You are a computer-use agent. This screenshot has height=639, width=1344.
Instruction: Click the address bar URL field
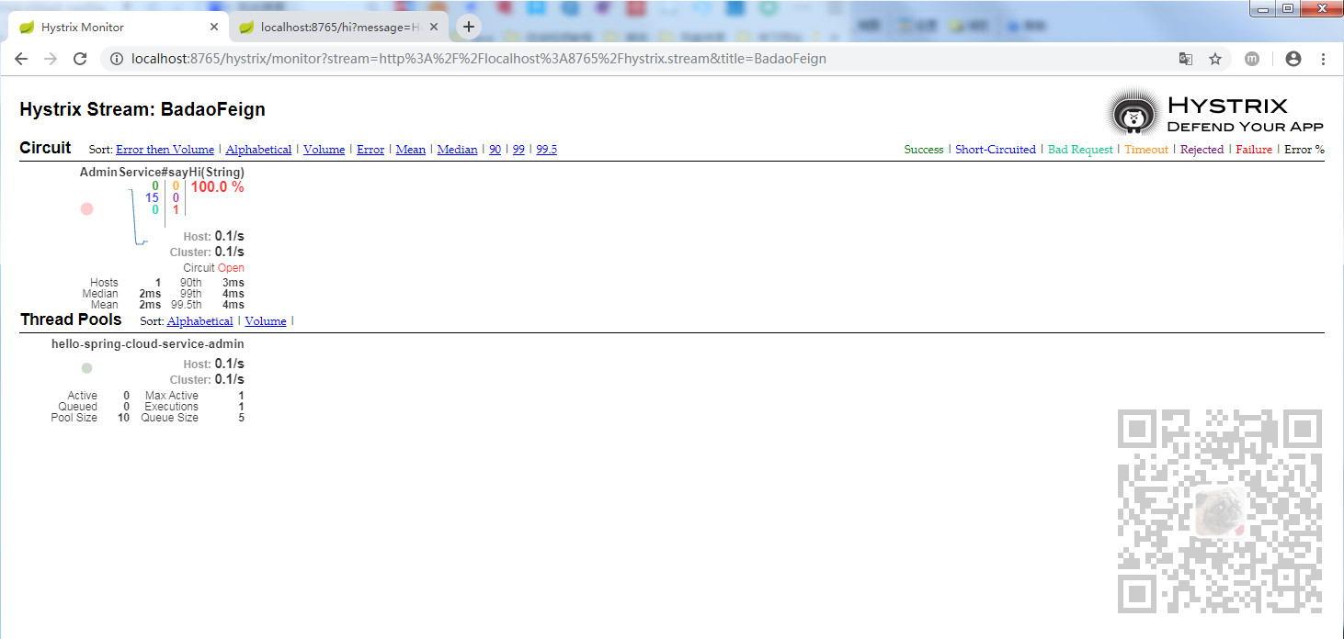[644, 59]
